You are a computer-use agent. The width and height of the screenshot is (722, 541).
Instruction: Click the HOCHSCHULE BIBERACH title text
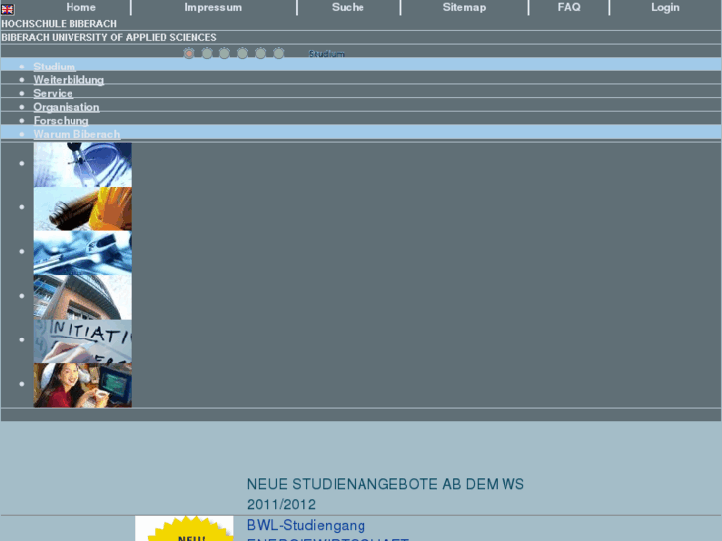(59, 24)
